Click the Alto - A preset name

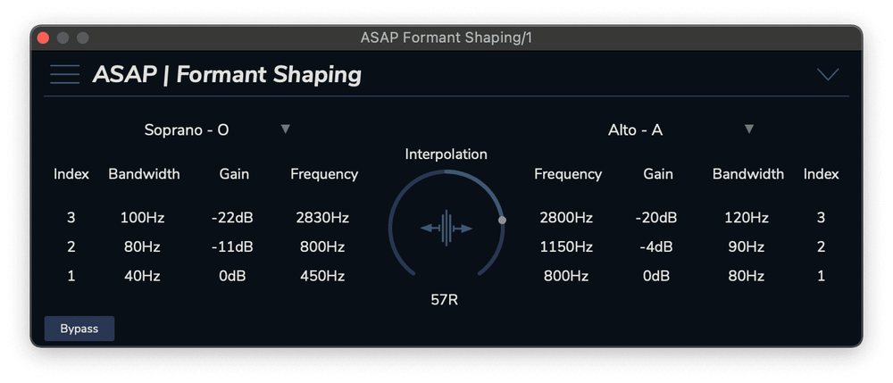click(x=635, y=130)
